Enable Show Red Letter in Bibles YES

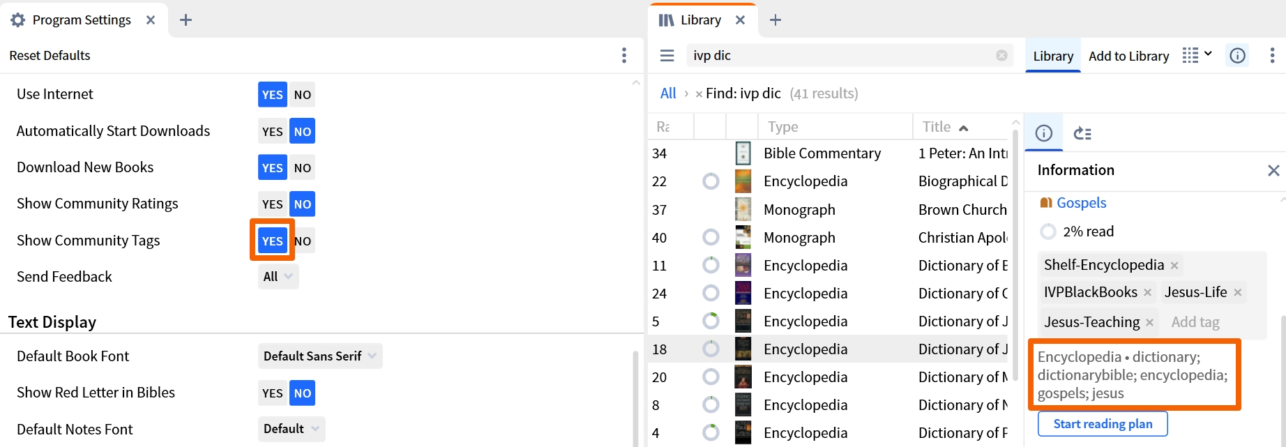[272, 393]
